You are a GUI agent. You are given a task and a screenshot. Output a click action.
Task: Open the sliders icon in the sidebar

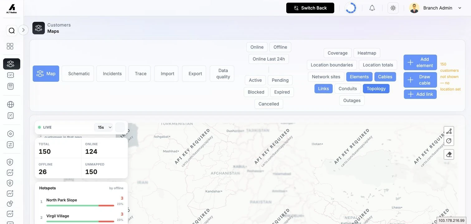point(10,145)
